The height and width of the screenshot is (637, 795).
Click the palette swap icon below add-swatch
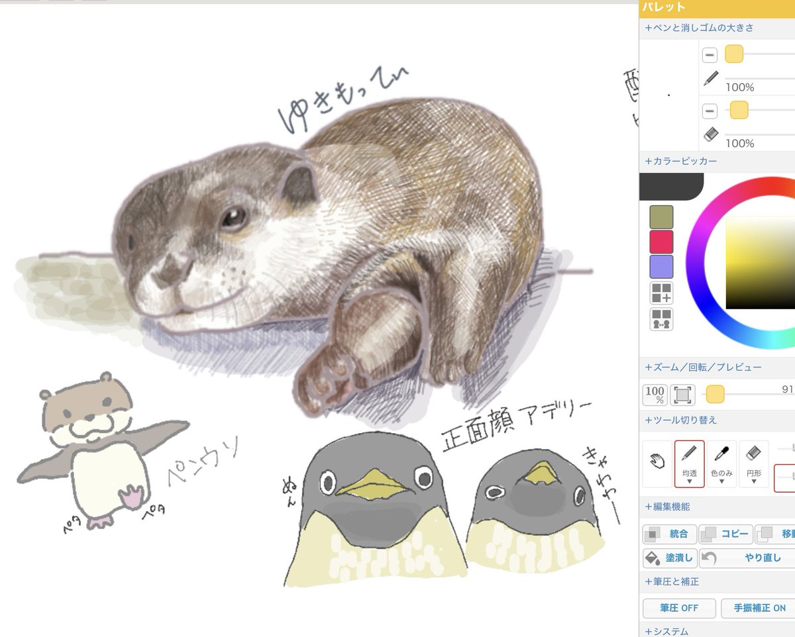[661, 319]
